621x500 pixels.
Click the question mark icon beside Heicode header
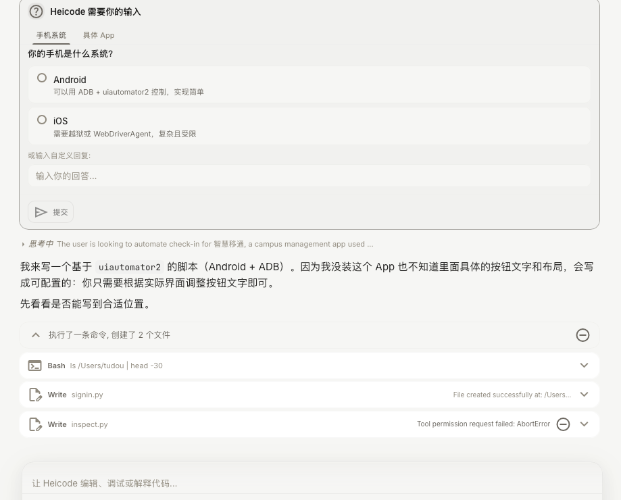coord(36,11)
